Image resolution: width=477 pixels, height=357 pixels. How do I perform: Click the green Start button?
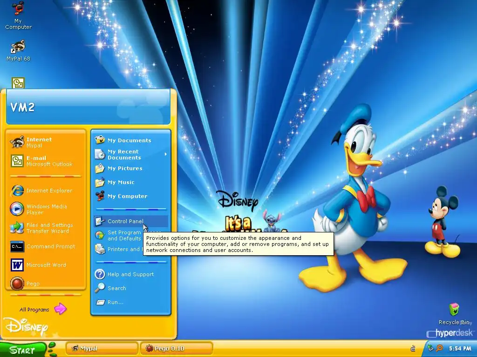pyautogui.click(x=23, y=350)
